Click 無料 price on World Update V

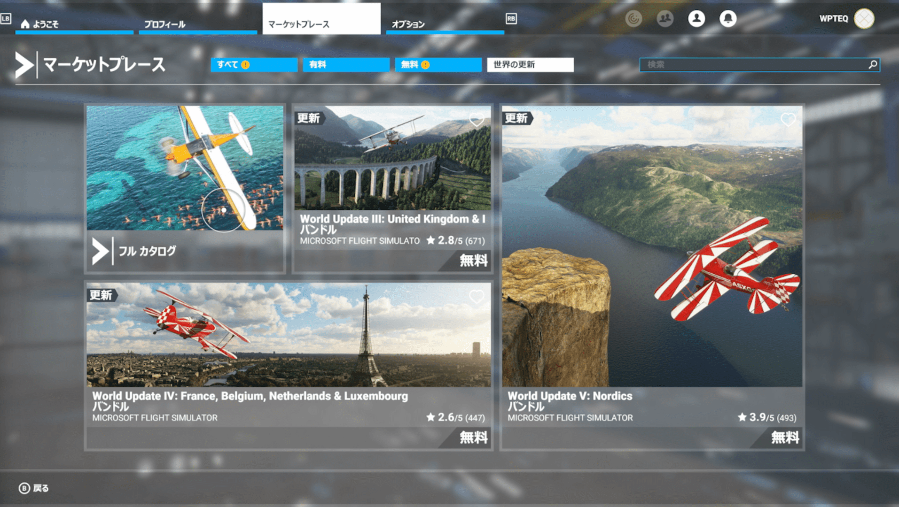(785, 438)
